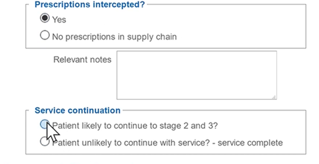319x164 pixels.
Task: Click the No prescriptions in supply chain label
Action: tap(115, 37)
